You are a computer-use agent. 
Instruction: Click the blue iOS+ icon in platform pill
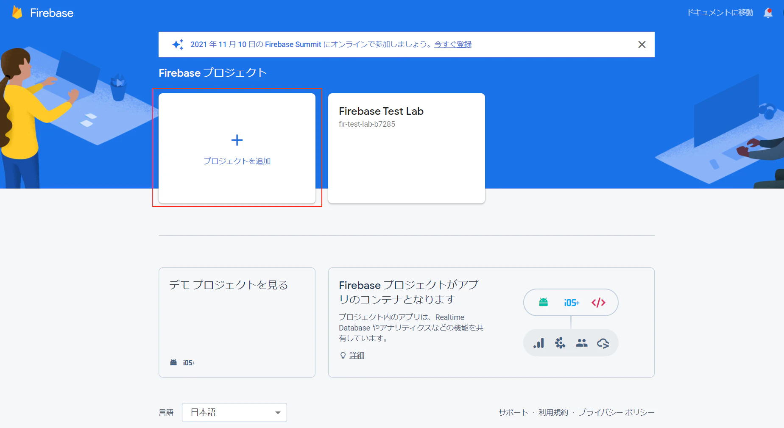click(x=572, y=303)
